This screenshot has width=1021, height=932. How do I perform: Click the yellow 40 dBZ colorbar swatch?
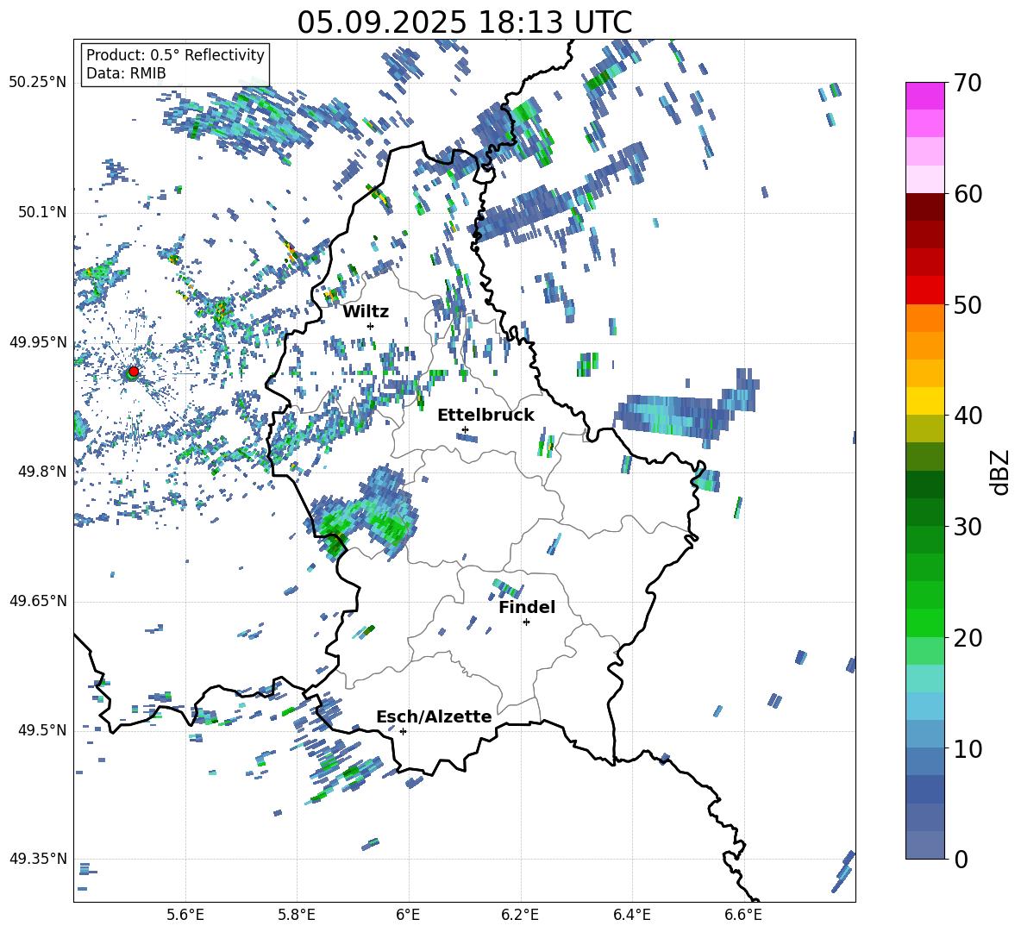924,401
